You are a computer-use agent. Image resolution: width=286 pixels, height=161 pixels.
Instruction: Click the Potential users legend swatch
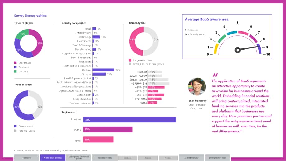click(x=15, y=131)
